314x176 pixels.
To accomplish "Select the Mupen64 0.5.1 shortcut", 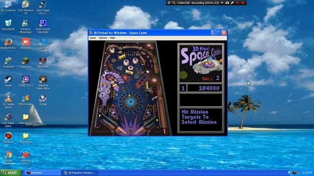I will [26, 157].
